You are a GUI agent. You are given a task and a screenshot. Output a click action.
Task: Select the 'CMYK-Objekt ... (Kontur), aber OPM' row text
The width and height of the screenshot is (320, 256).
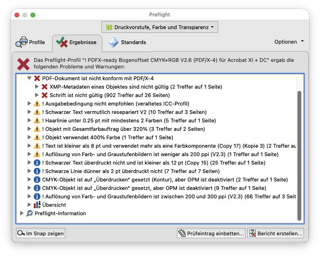[165, 180]
